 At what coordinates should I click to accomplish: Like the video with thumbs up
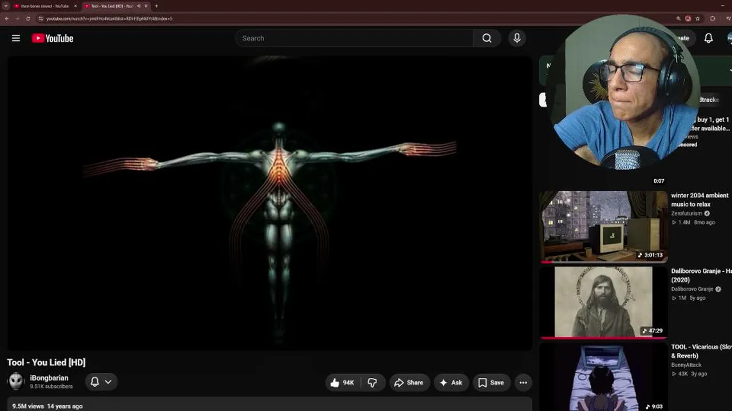[343, 382]
